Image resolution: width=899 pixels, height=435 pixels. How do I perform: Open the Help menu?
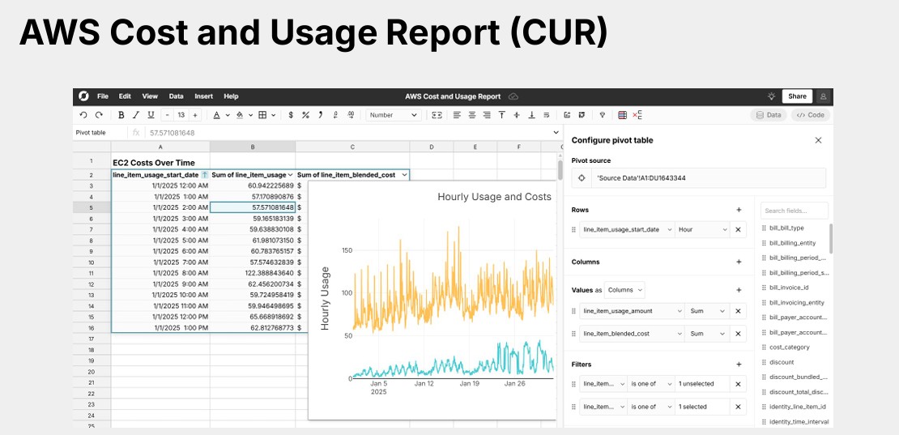(x=231, y=96)
